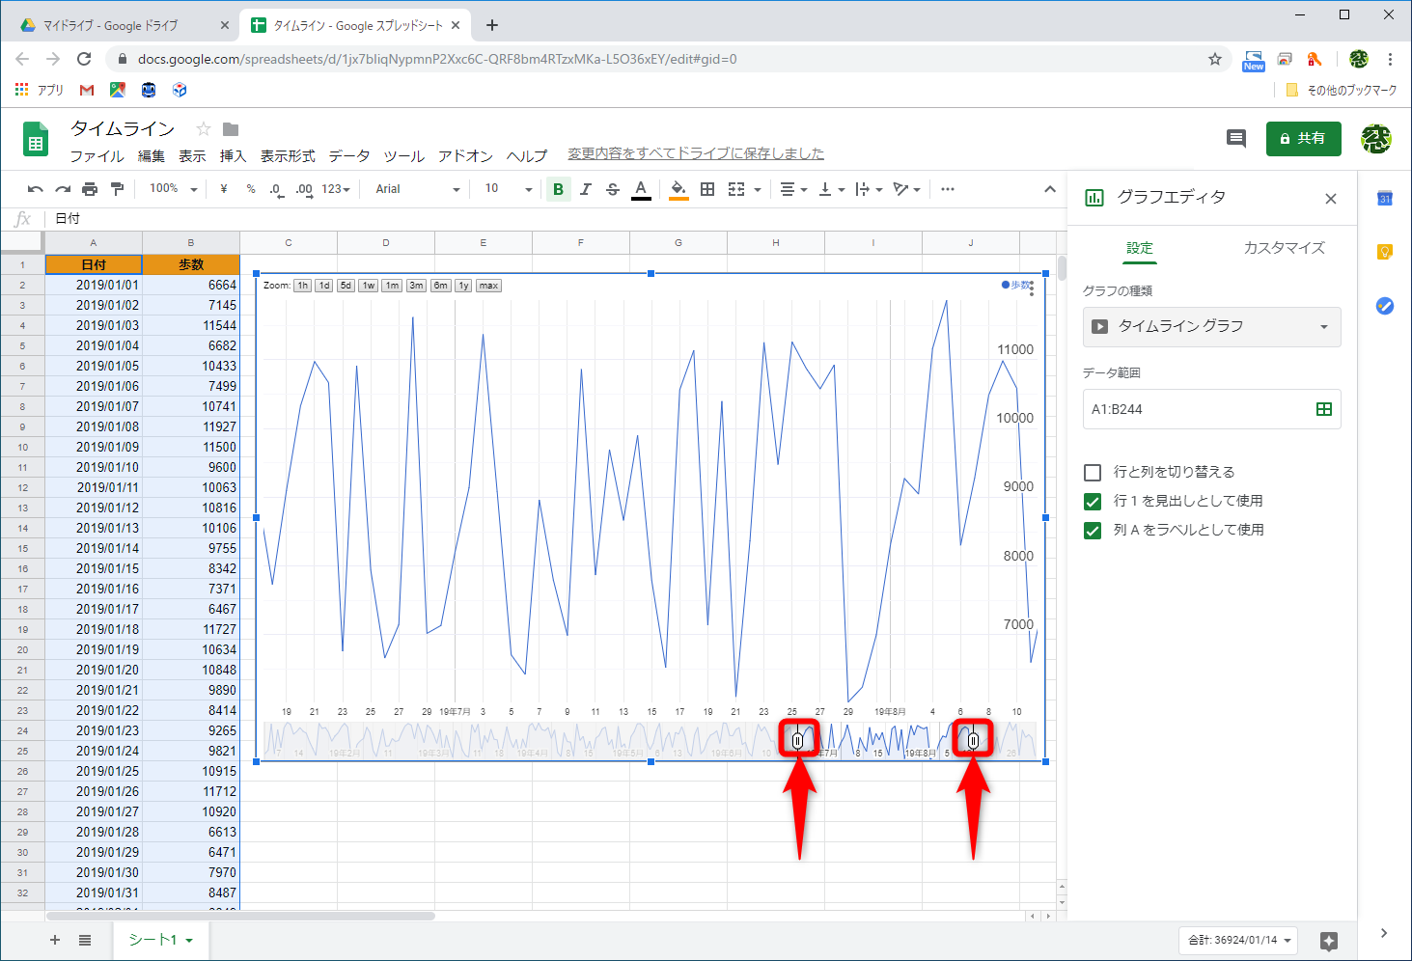This screenshot has width=1412, height=961.
Task: Open text wrapping dropdown
Action: (x=869, y=189)
